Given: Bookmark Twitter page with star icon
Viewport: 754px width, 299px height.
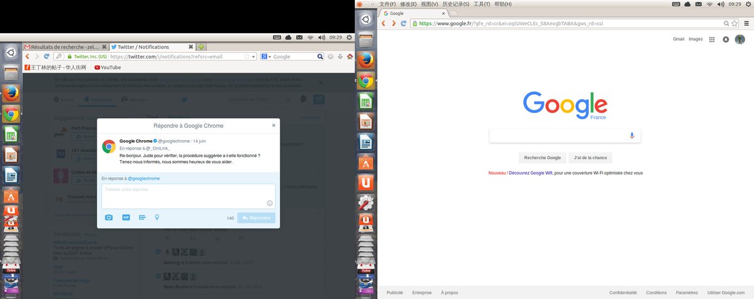Looking at the screenshot, I should [247, 57].
